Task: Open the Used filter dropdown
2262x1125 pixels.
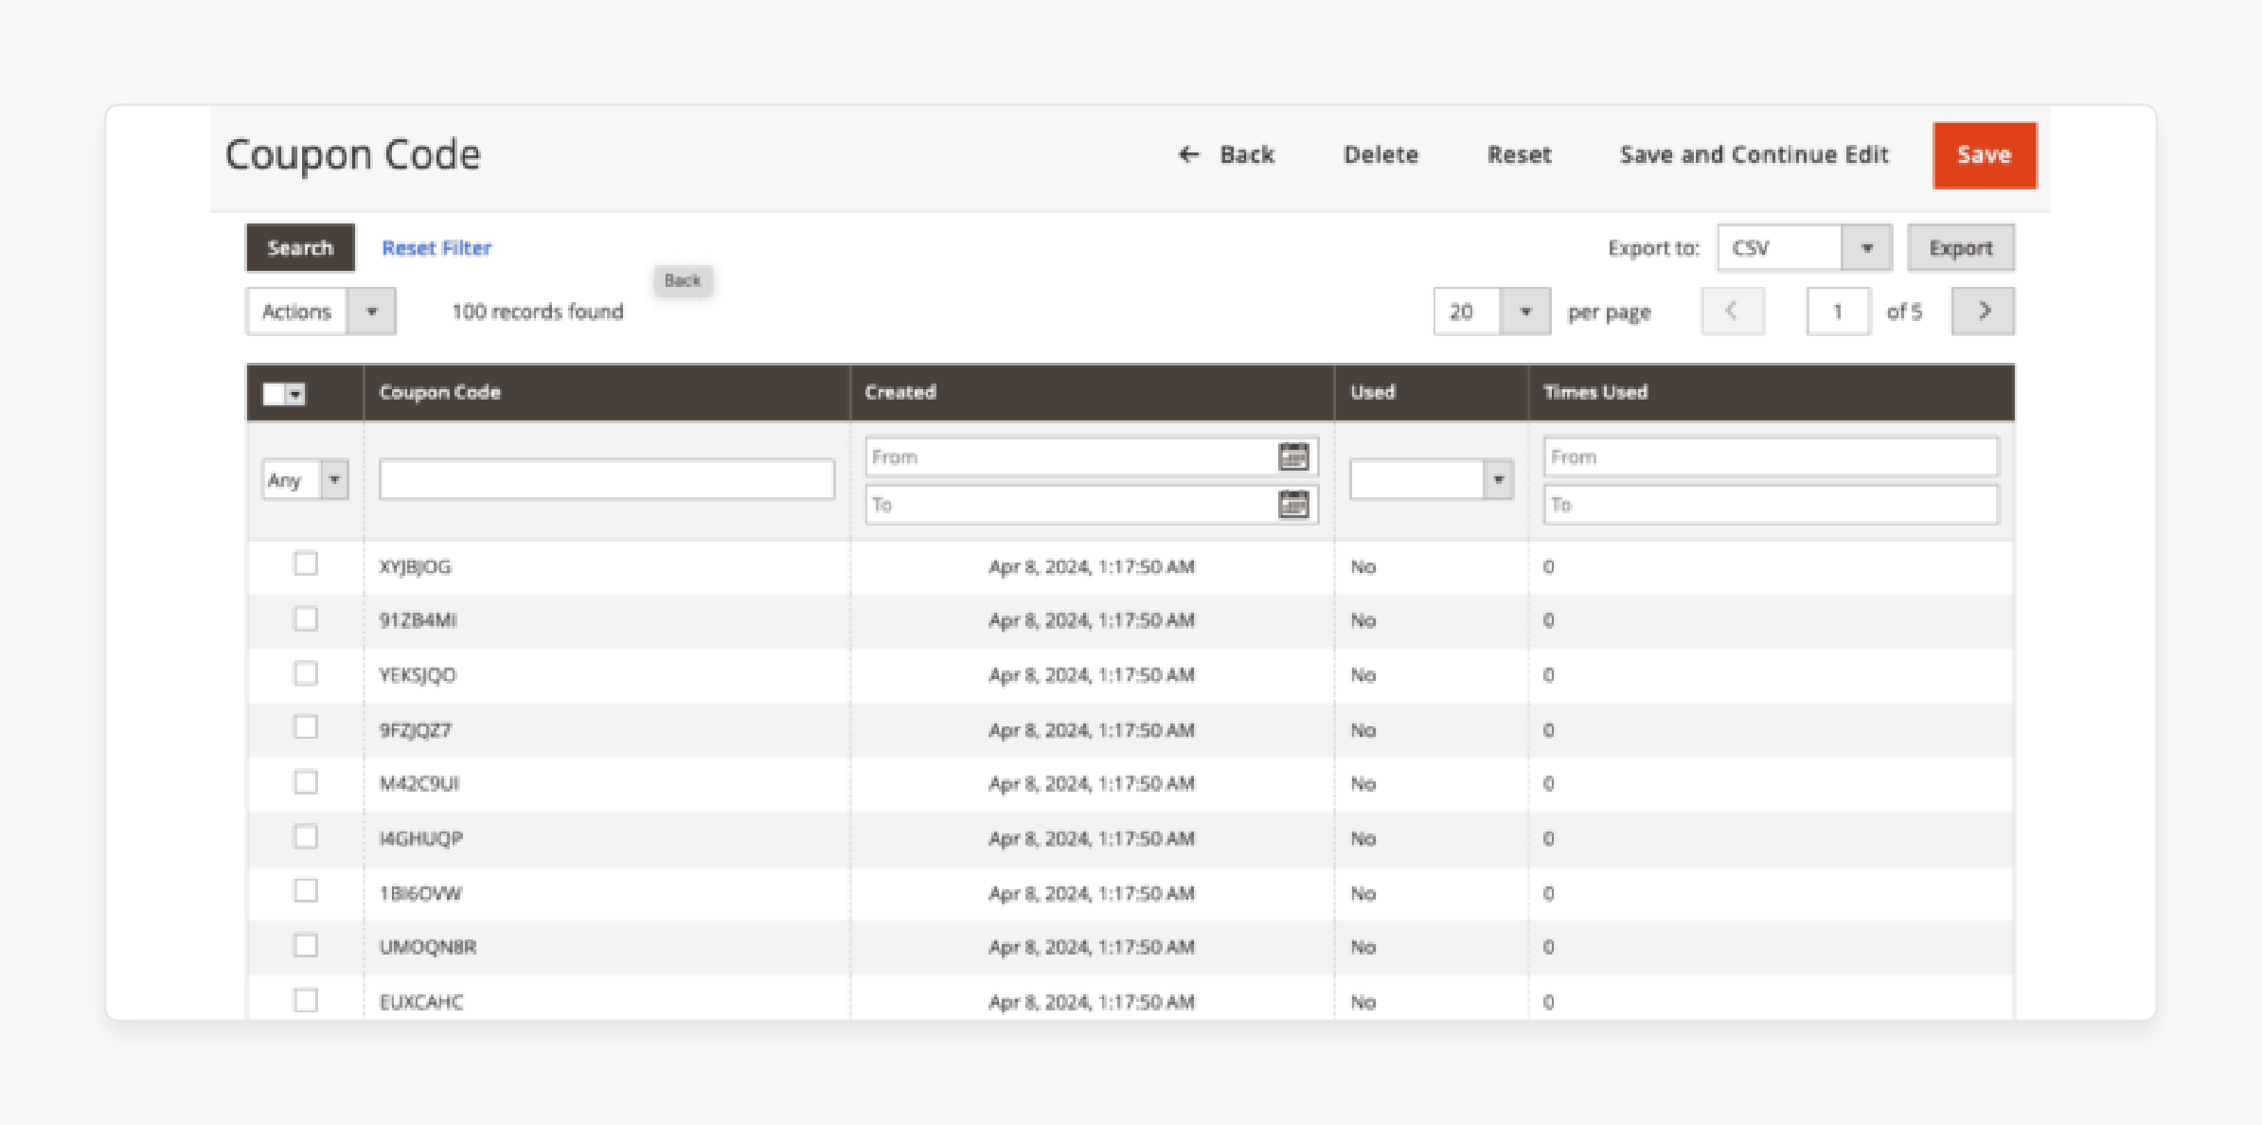Action: pyautogui.click(x=1431, y=480)
